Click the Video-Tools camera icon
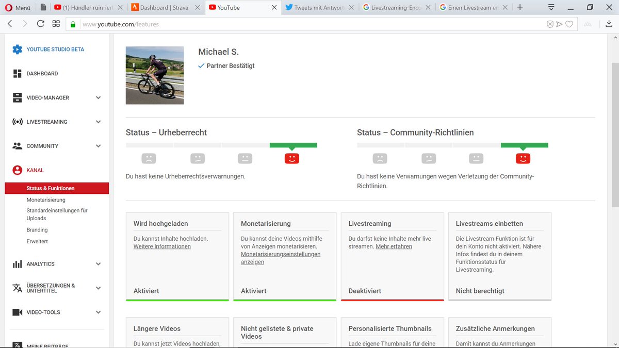Image resolution: width=619 pixels, height=348 pixels. click(x=17, y=312)
